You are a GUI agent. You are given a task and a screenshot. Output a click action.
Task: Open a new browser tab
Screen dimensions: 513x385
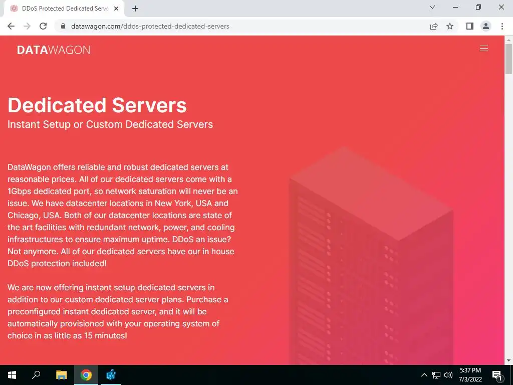(x=135, y=9)
